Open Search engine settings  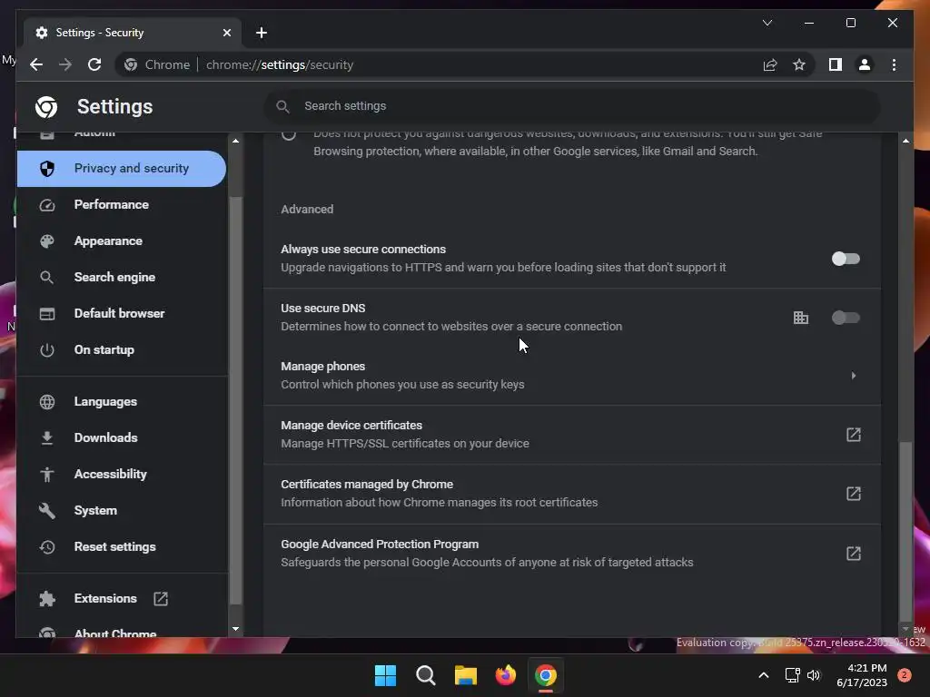tap(121, 277)
